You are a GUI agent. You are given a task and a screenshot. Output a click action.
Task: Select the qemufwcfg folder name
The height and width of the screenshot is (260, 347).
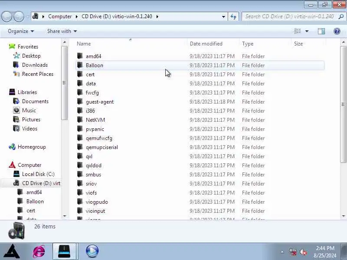[x=99, y=138]
